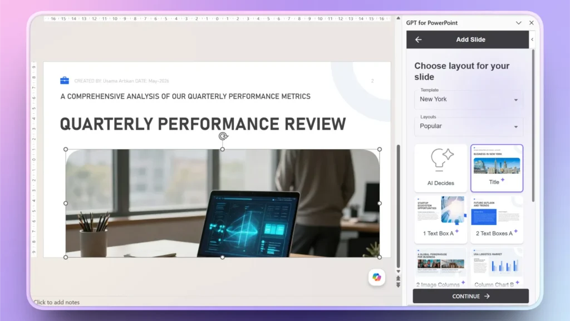This screenshot has width=570, height=321.
Task: Click the top-left image resize handle
Action: (x=66, y=149)
